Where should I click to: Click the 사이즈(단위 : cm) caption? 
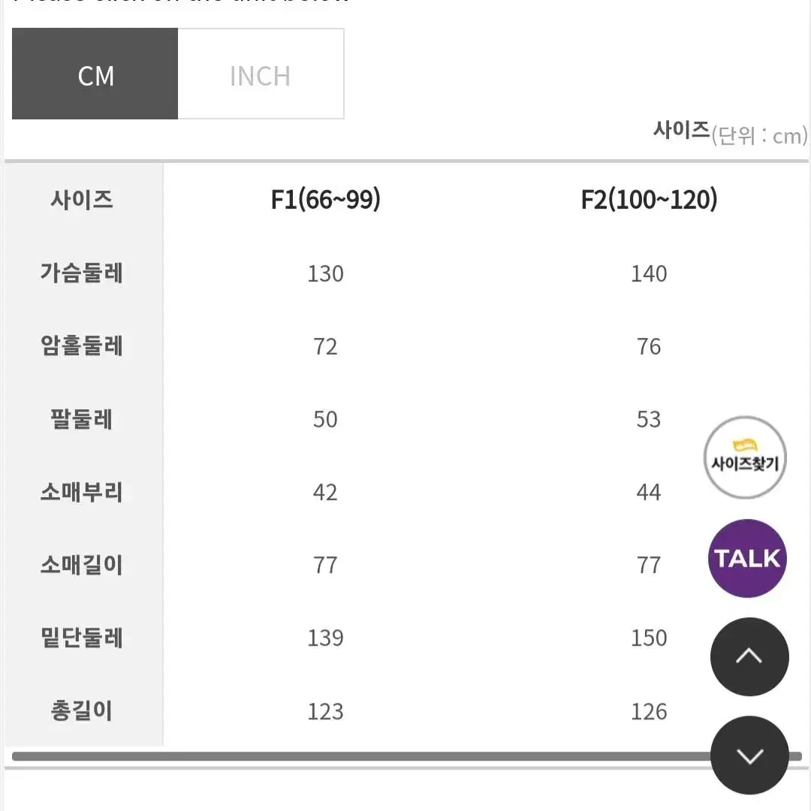(x=730, y=132)
